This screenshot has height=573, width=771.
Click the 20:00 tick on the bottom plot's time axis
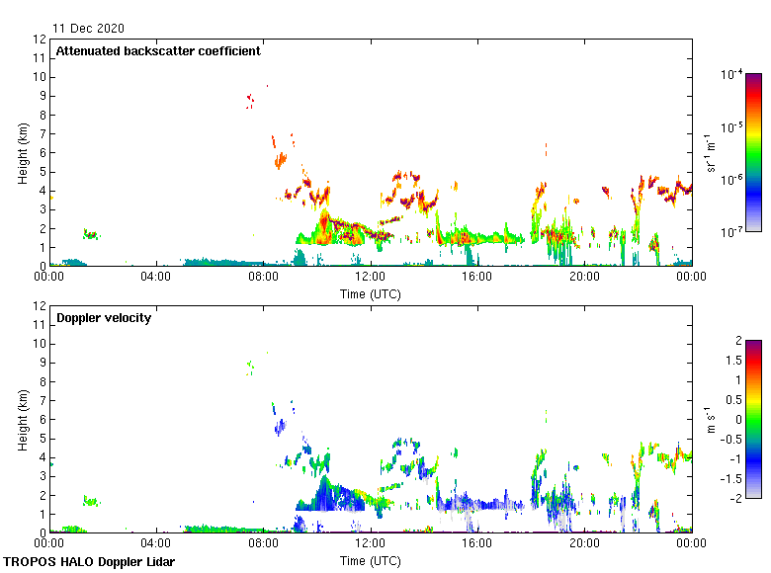[x=584, y=544]
